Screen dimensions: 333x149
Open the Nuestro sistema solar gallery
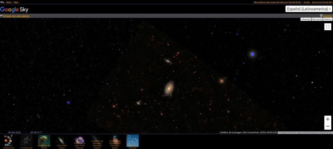pos(9,141)
